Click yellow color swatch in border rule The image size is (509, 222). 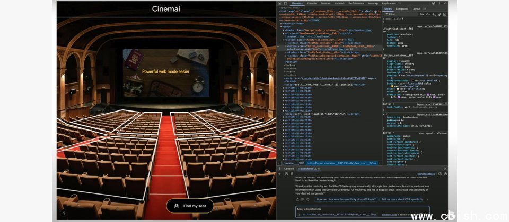tap(392, 86)
